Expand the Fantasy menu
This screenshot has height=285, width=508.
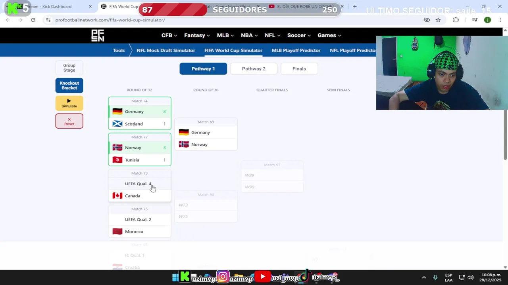pyautogui.click(x=197, y=35)
